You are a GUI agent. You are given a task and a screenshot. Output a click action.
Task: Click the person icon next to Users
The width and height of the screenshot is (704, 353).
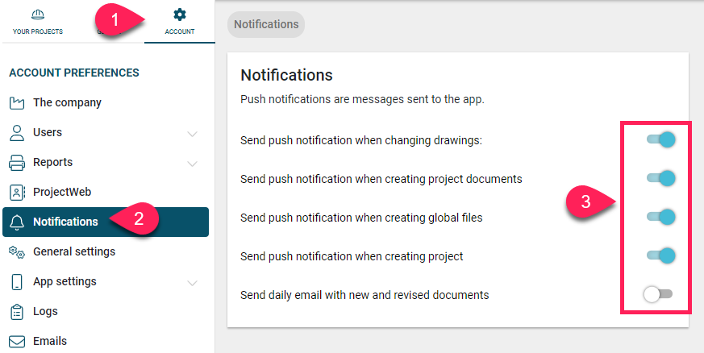17,133
